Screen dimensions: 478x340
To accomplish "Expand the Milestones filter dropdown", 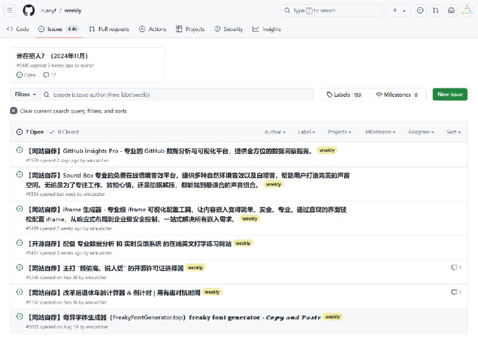I will pyautogui.click(x=381, y=131).
